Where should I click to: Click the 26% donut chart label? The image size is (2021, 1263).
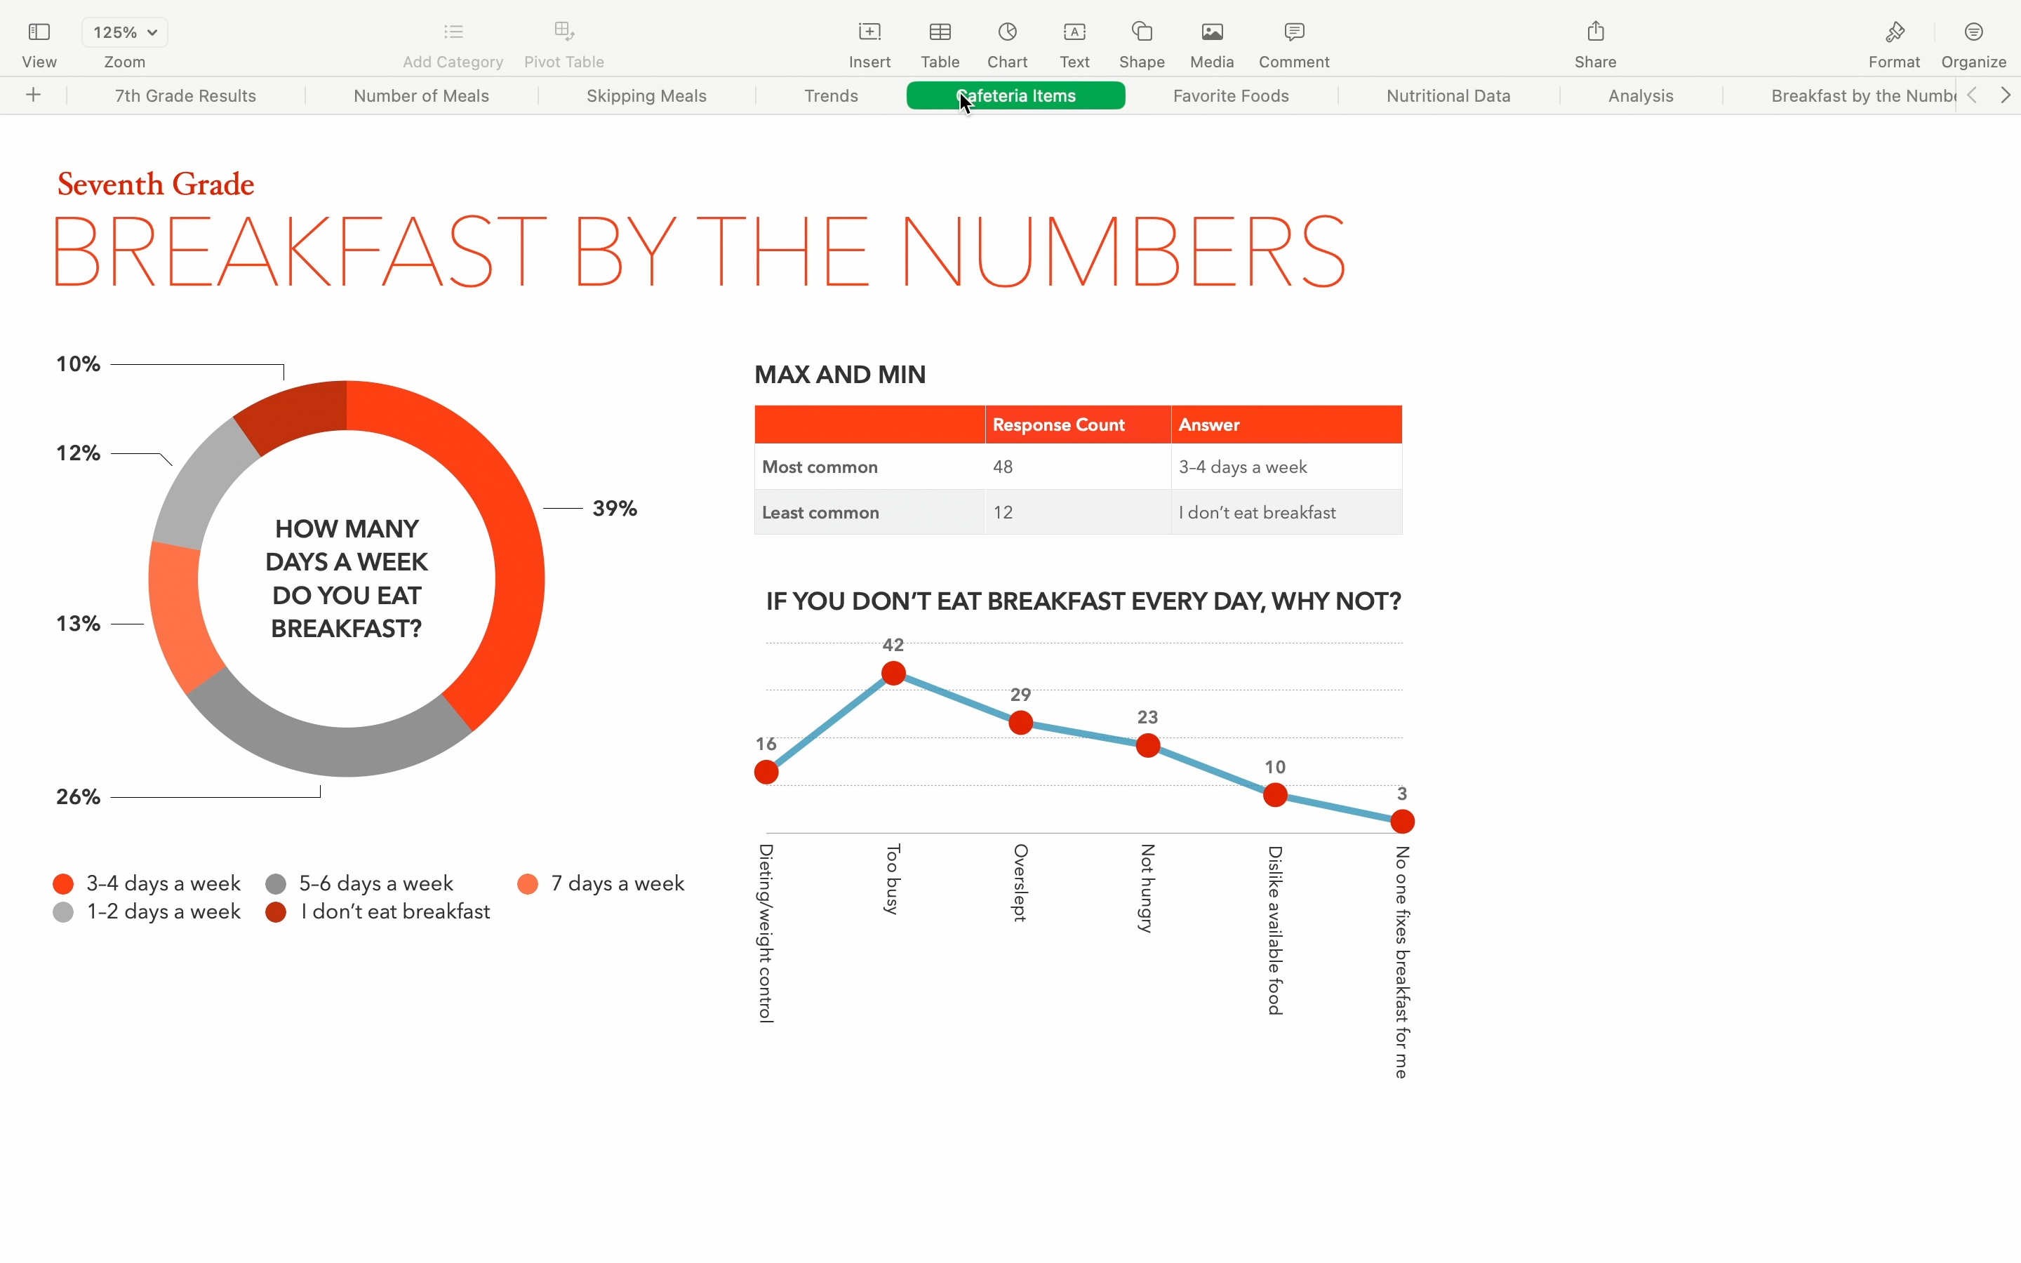click(78, 797)
